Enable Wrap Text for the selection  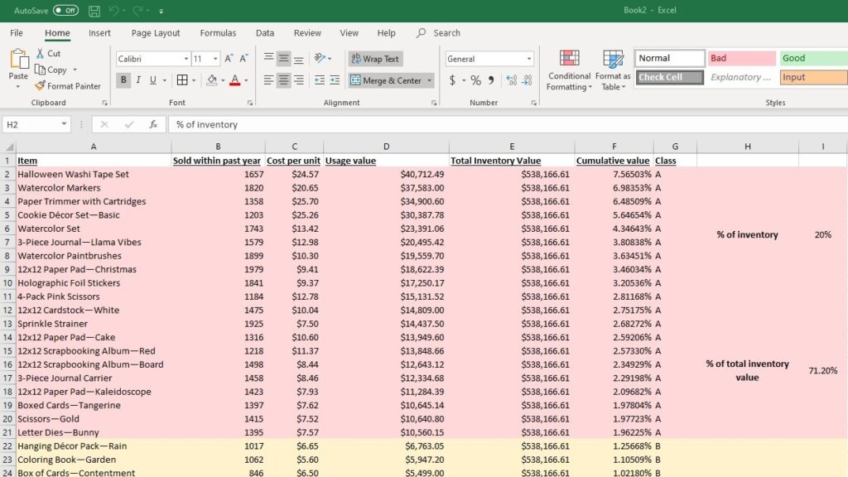(x=375, y=60)
